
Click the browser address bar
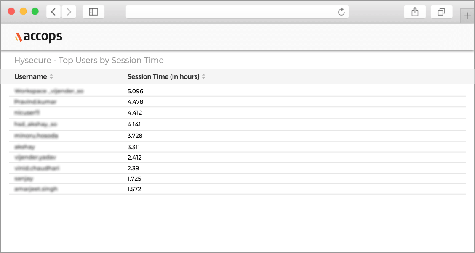[232, 12]
